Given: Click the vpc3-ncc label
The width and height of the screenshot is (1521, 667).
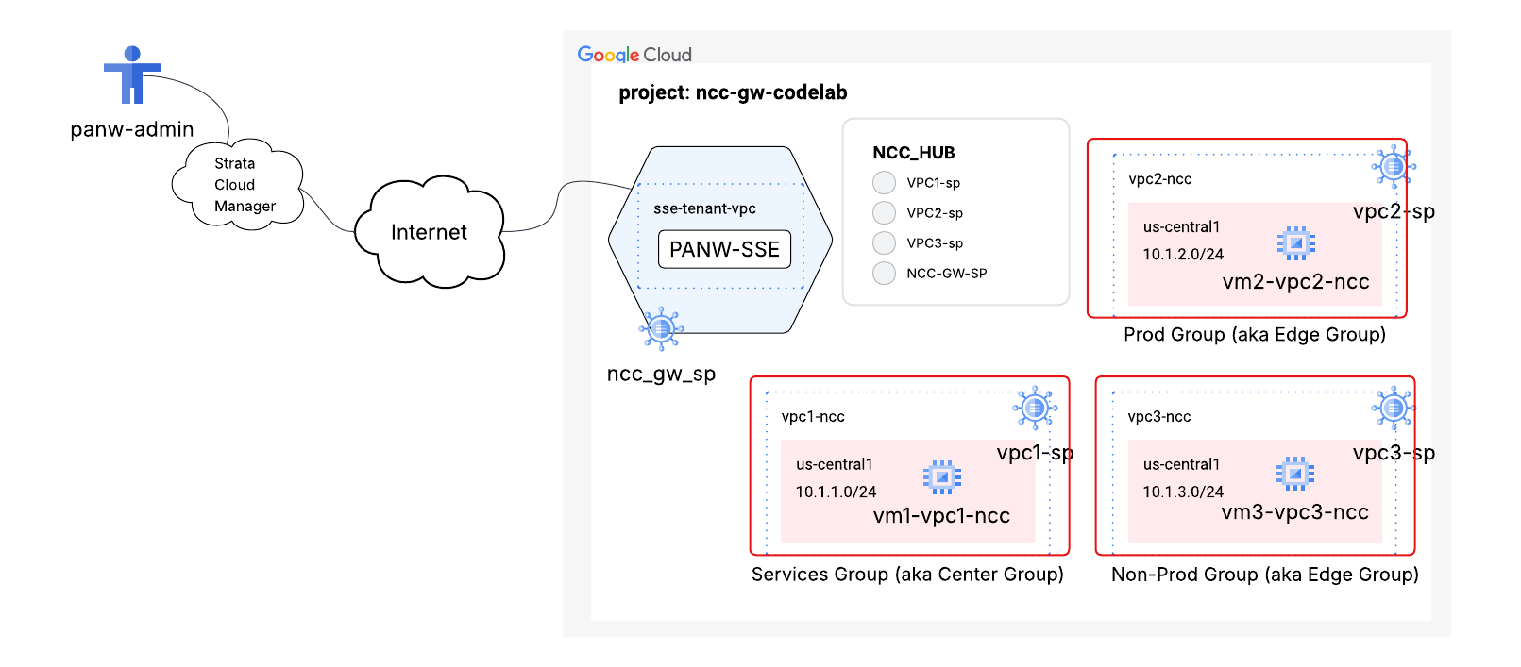Looking at the screenshot, I should (x=1159, y=417).
